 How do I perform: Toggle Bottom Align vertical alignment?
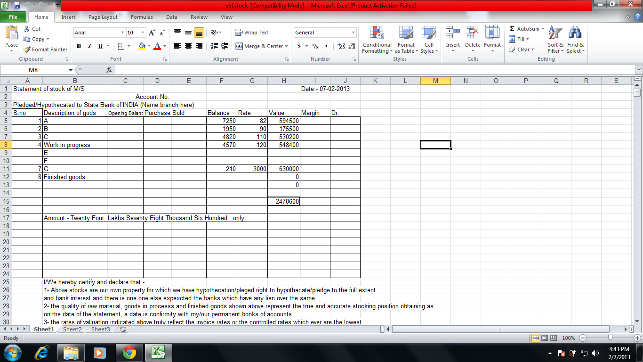199,33
